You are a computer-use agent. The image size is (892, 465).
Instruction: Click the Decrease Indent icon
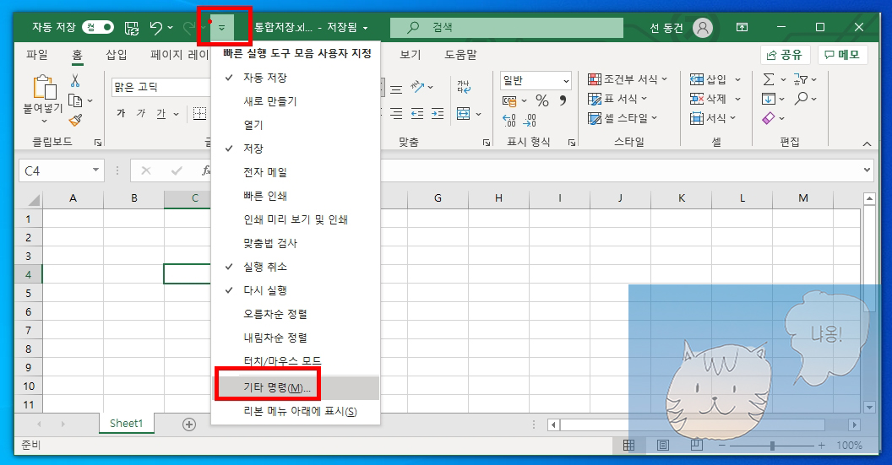point(417,114)
